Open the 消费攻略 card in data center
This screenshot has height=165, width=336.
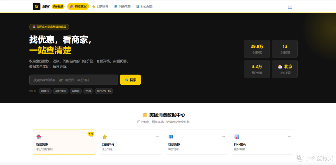coord(196,142)
